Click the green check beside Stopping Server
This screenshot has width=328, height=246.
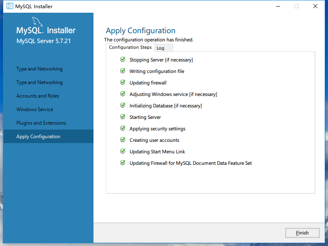click(123, 59)
